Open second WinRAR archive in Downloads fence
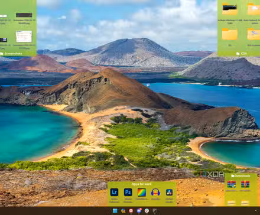This screenshot has height=215, width=260. [x=245, y=184]
